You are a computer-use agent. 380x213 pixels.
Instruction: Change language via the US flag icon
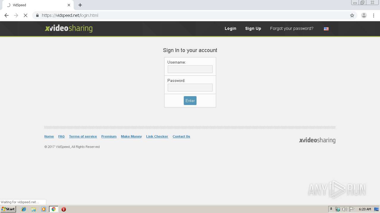[326, 29]
